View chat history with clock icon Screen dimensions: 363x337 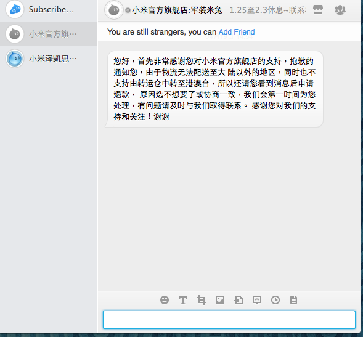(275, 300)
